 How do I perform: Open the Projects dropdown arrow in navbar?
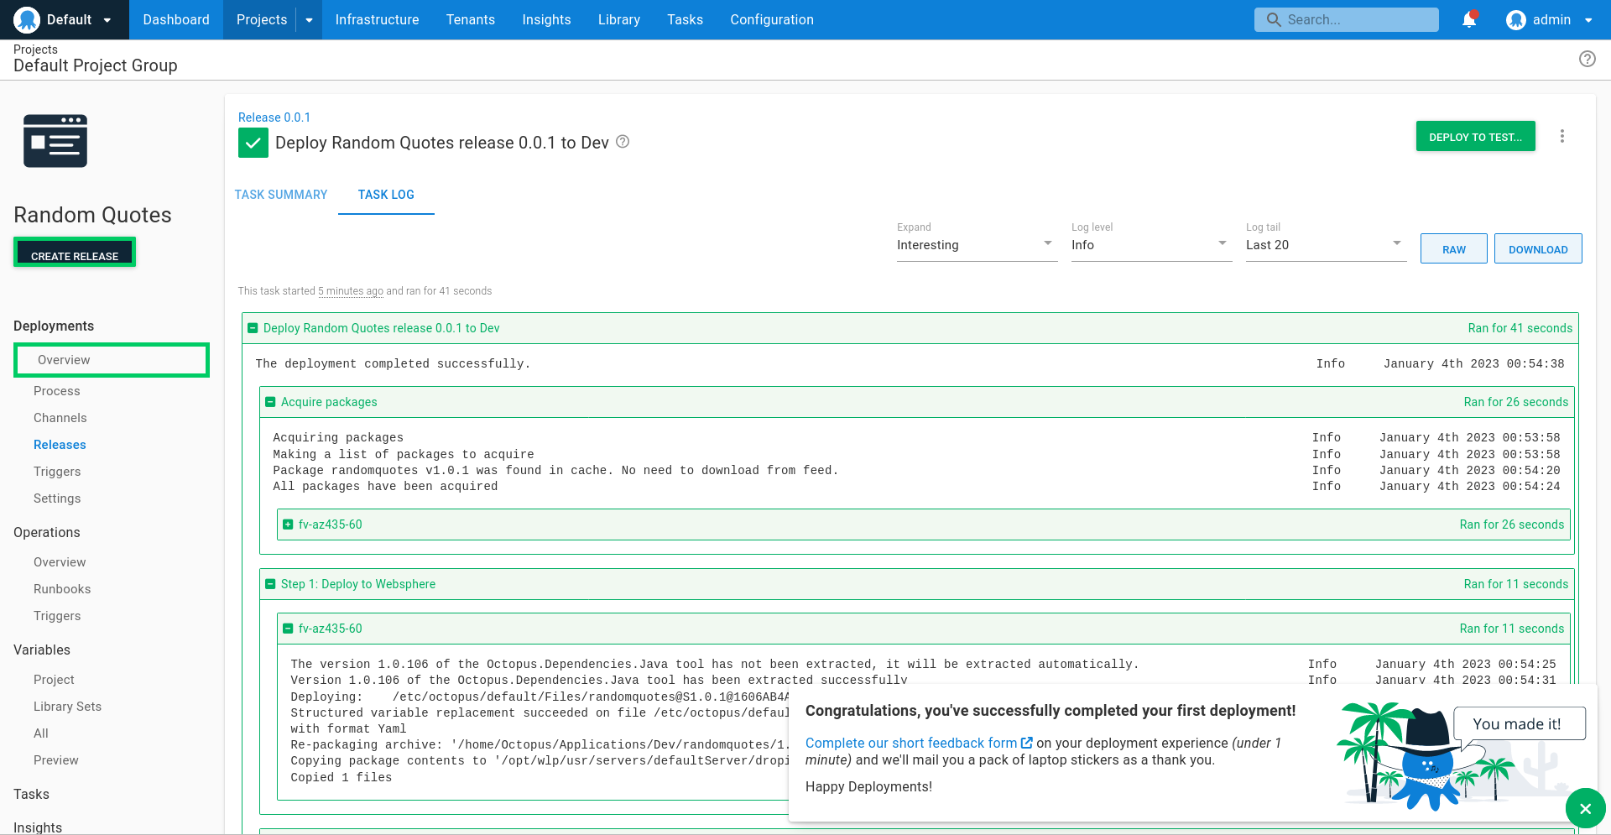click(x=309, y=20)
